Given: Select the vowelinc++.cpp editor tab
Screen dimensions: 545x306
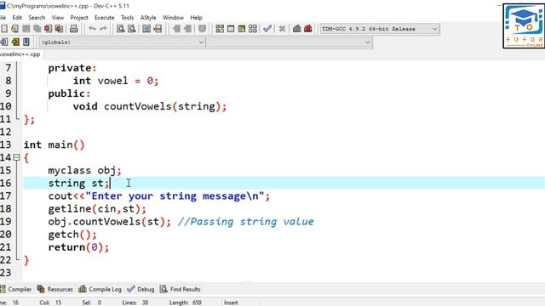Looking at the screenshot, I should (20, 54).
